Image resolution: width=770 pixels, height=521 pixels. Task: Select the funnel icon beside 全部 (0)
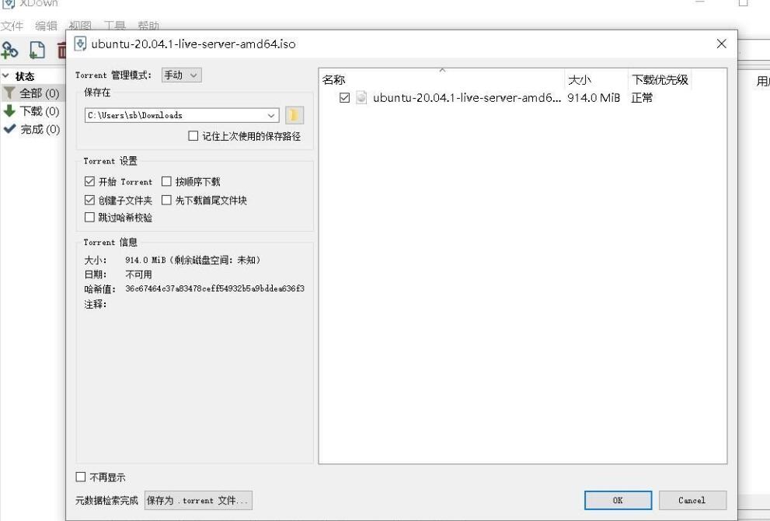click(x=9, y=93)
